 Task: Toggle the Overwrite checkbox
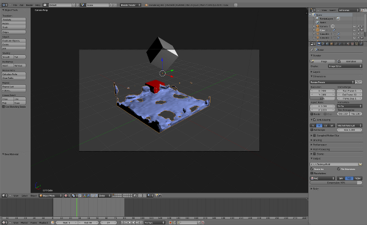[312, 169]
